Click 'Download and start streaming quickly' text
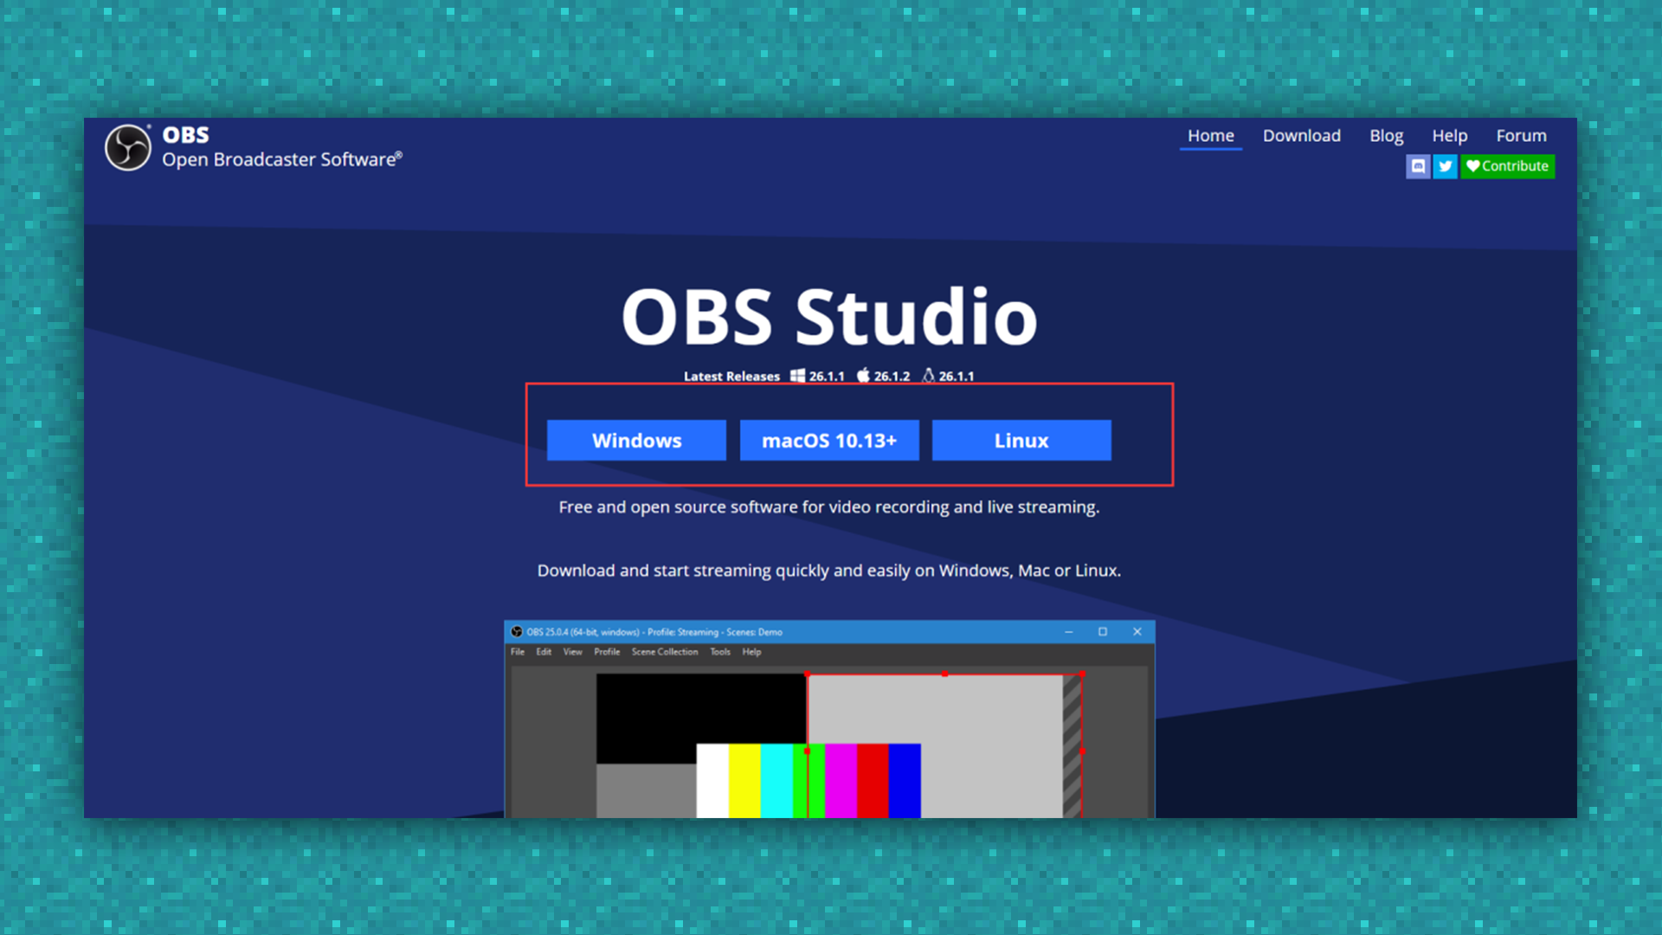This screenshot has width=1662, height=935. point(828,571)
